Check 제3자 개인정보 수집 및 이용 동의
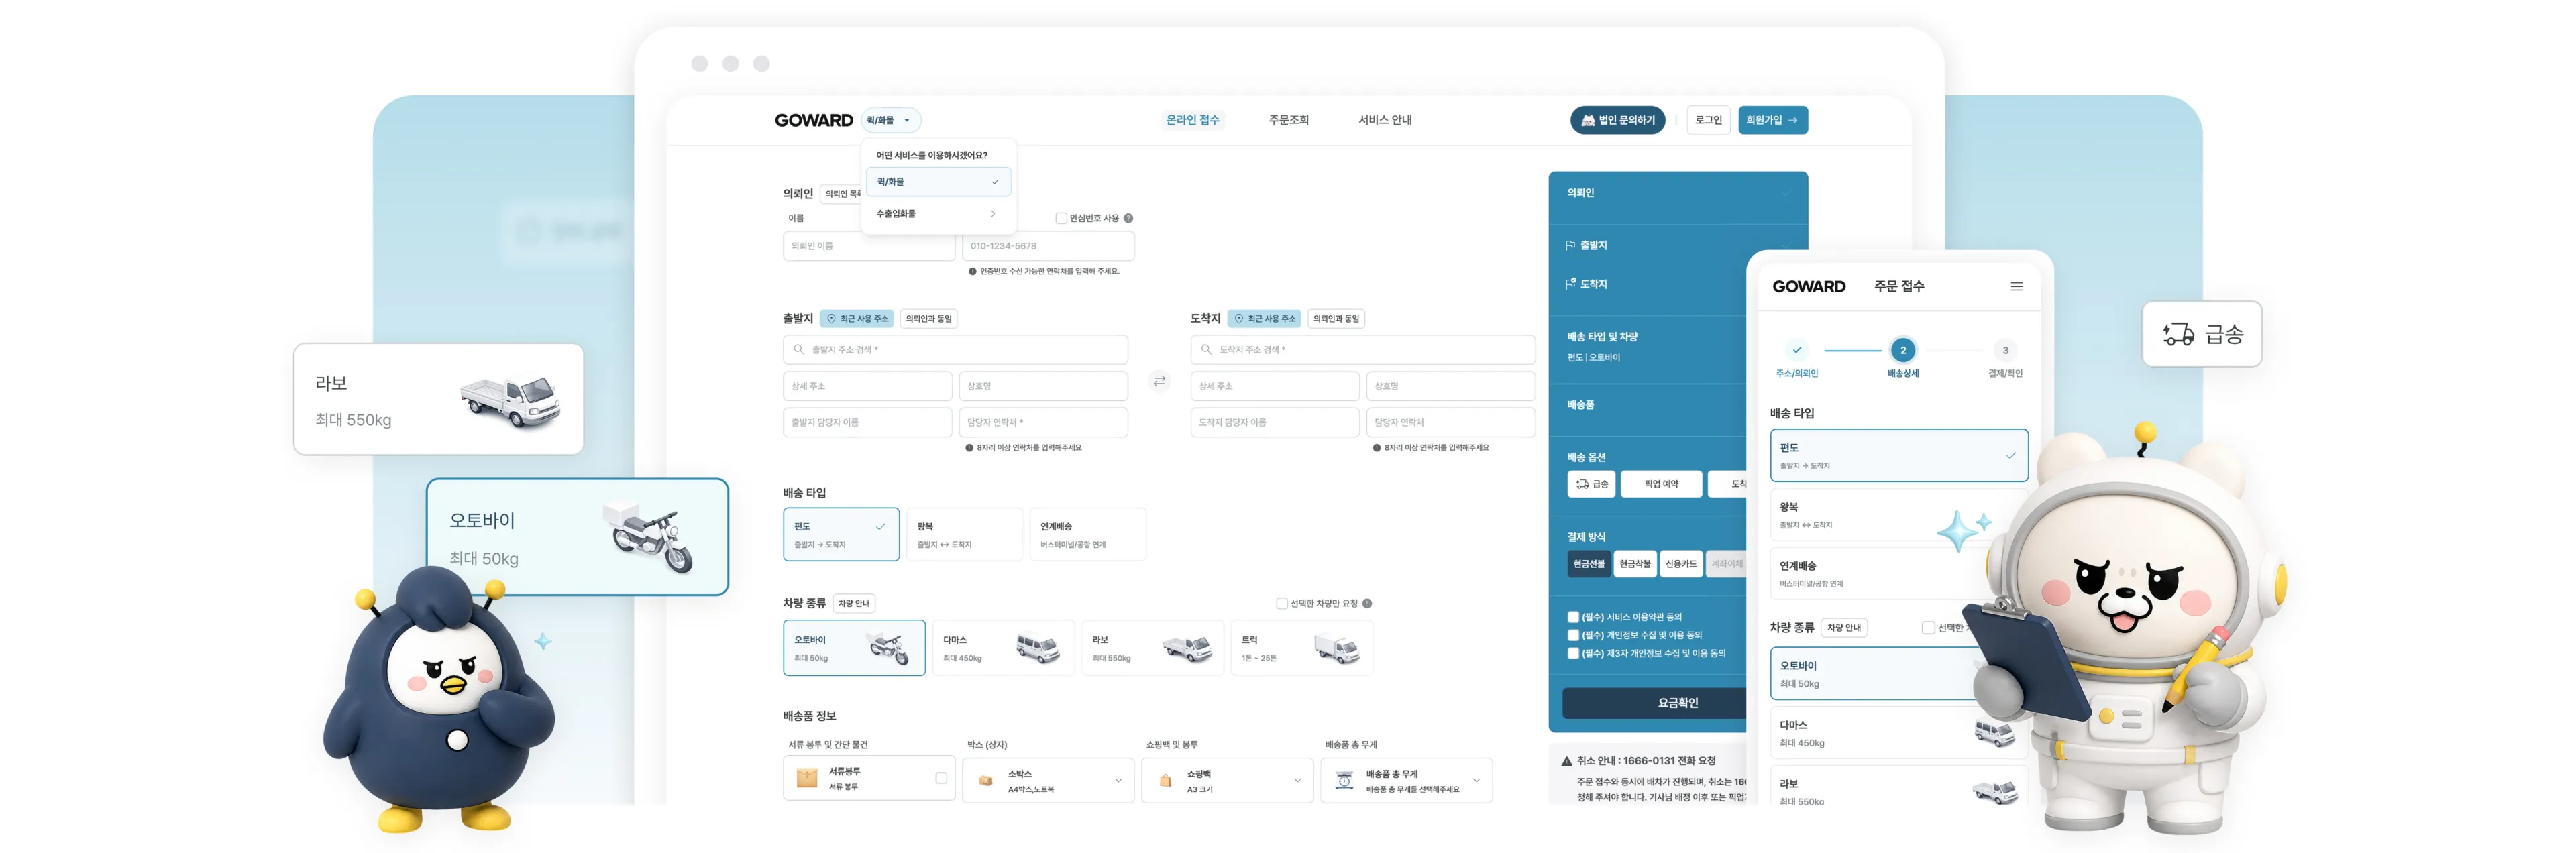This screenshot has width=2576, height=853. tap(1573, 654)
